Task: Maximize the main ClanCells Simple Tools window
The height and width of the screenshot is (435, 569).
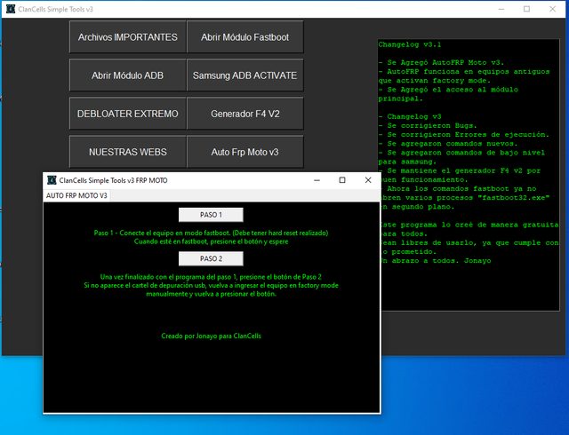Action: coord(526,9)
